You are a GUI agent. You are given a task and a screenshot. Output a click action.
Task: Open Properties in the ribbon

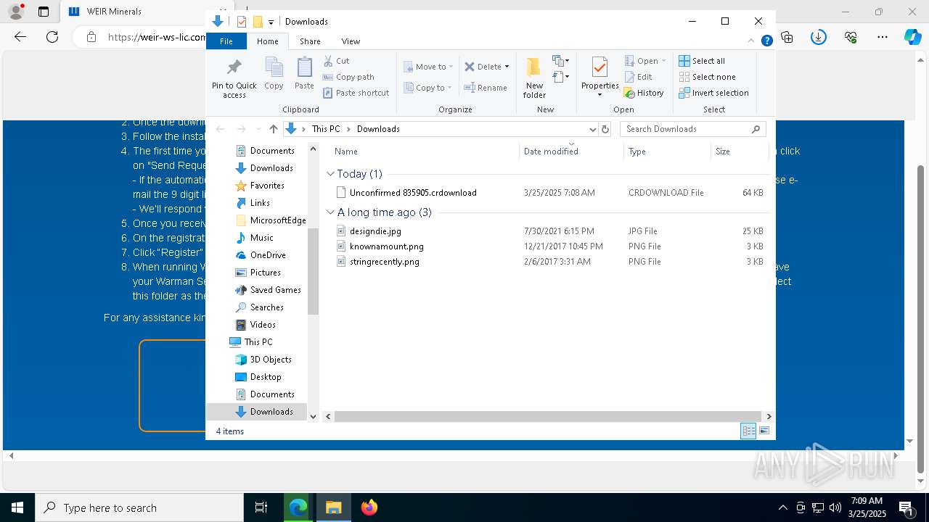coord(599,77)
